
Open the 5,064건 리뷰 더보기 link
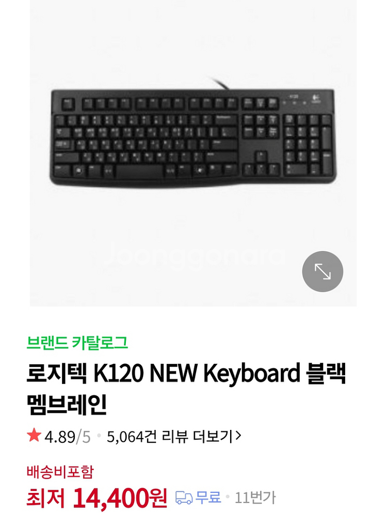174,437
